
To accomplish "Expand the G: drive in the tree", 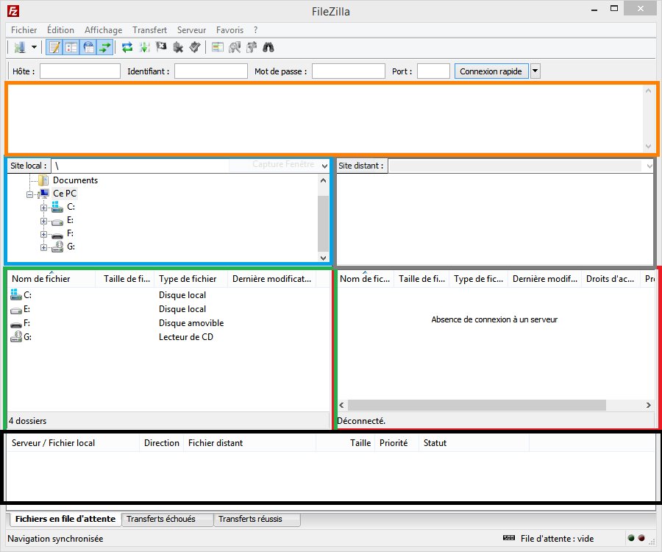I will pos(44,247).
